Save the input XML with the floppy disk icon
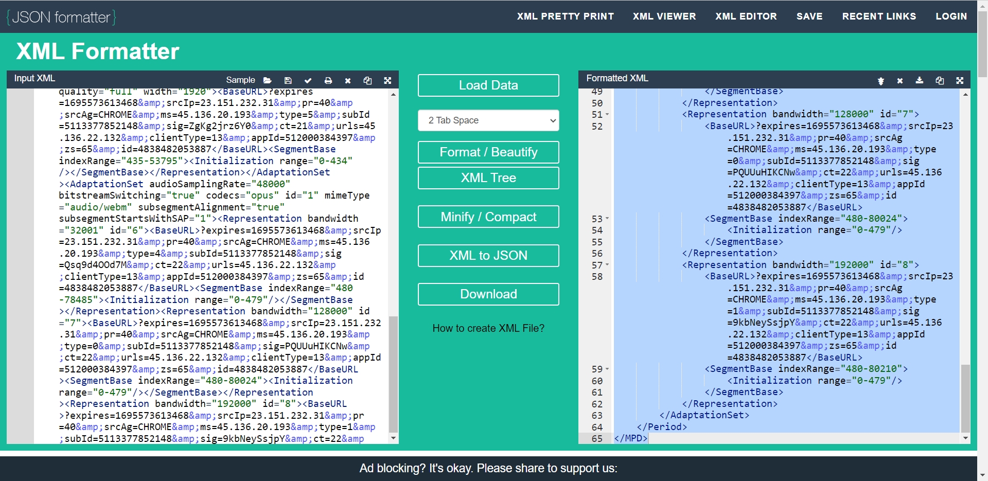 click(x=288, y=80)
